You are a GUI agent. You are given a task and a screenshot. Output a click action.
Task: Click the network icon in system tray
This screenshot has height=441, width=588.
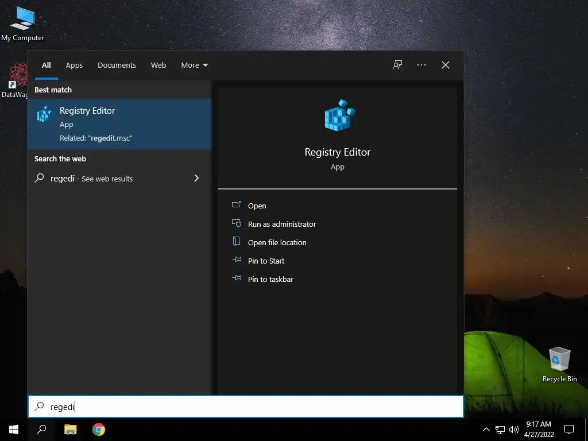coord(500,430)
